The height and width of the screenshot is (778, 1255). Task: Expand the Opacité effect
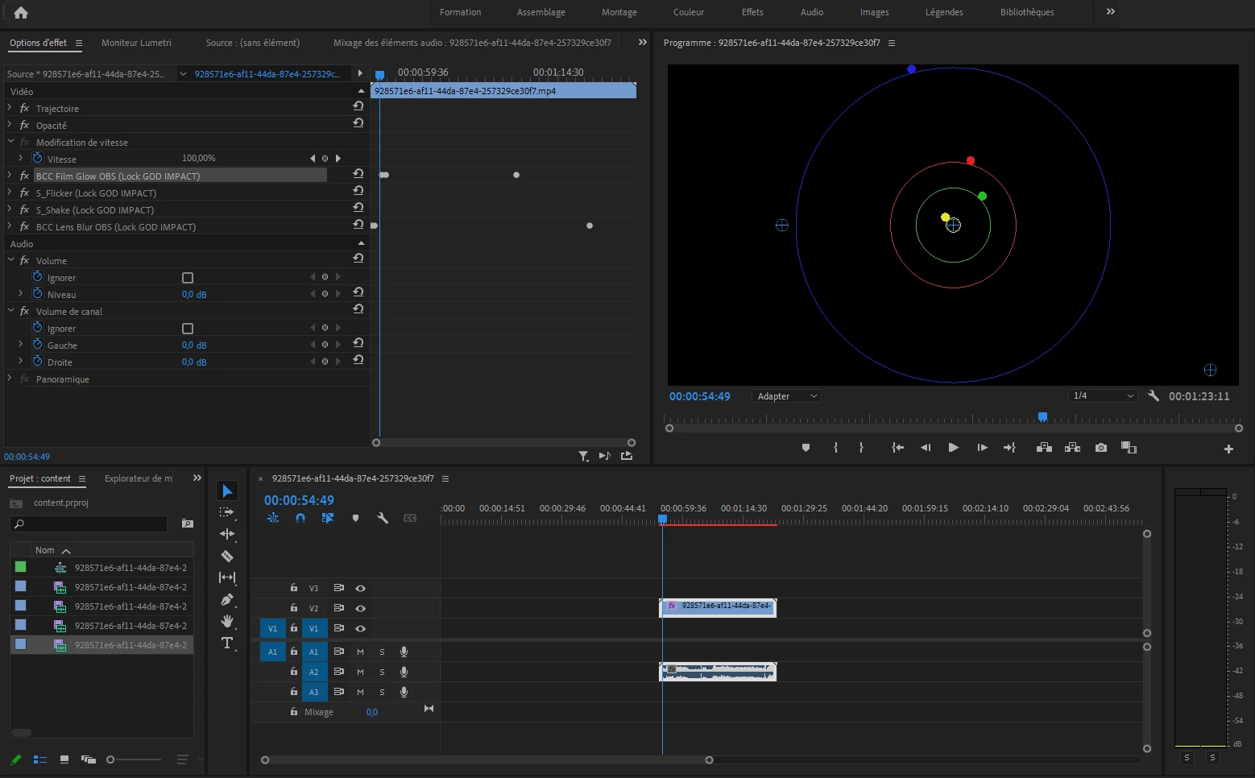tap(10, 124)
